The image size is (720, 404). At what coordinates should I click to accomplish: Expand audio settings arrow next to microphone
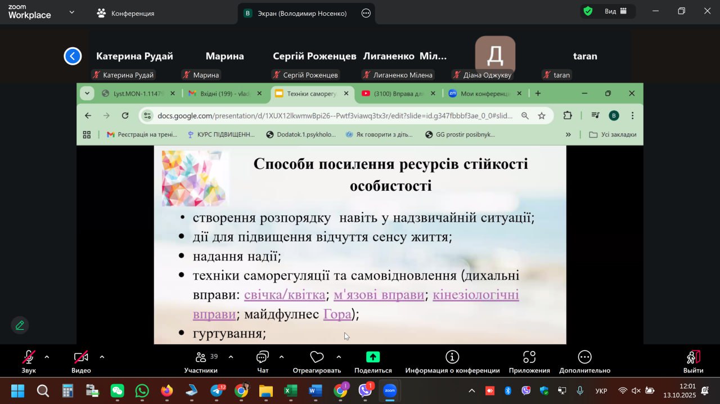tap(47, 357)
